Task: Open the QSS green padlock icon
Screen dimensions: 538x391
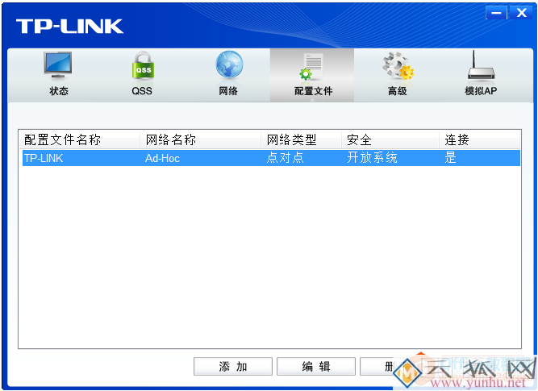Action: tap(143, 66)
